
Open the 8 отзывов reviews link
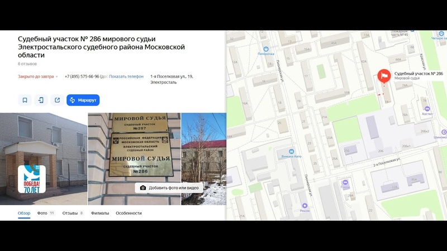click(x=27, y=64)
